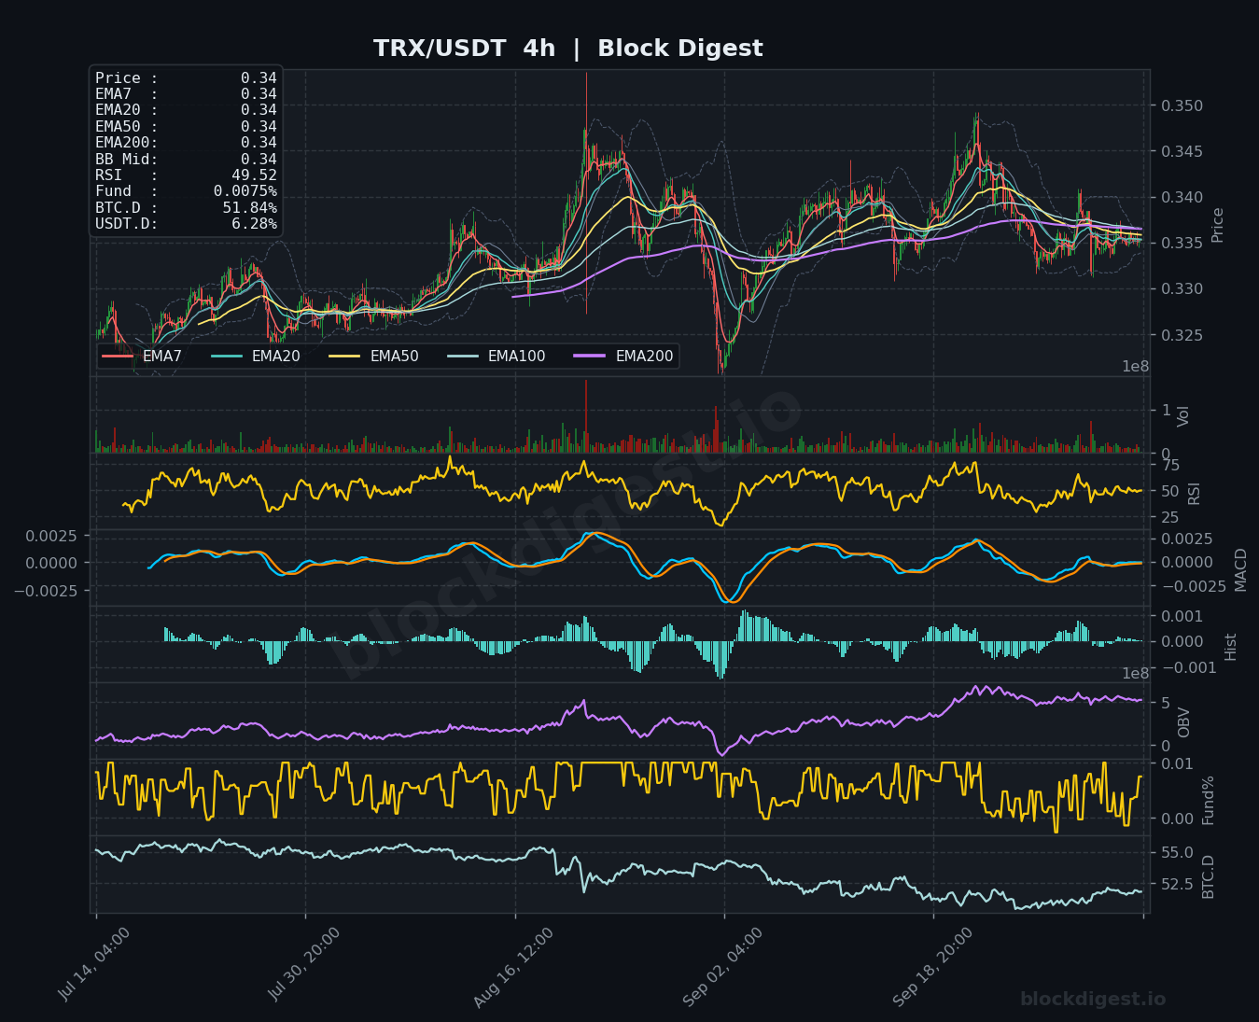1259x1022 pixels.
Task: Click the RSI axis tick 25
Action: tap(1170, 518)
